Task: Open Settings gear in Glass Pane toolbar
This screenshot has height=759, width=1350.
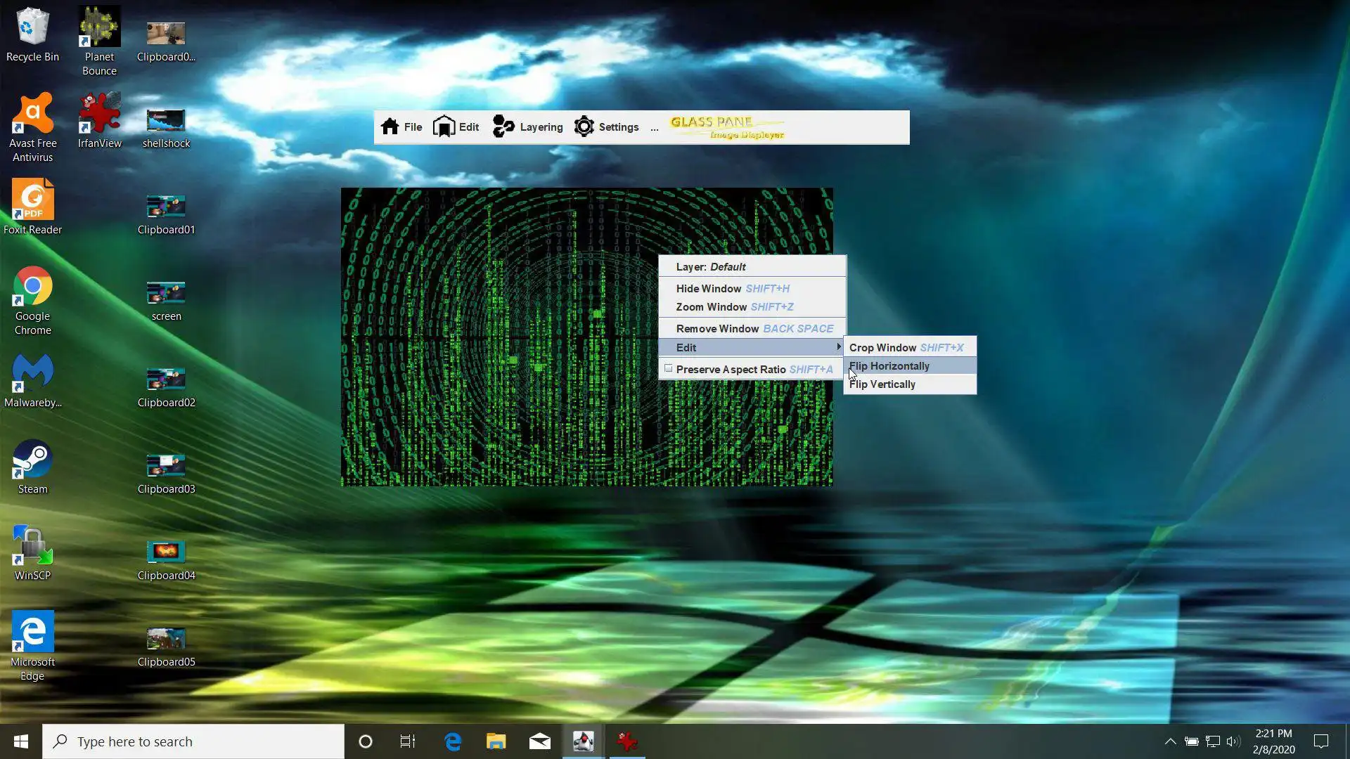Action: click(584, 126)
